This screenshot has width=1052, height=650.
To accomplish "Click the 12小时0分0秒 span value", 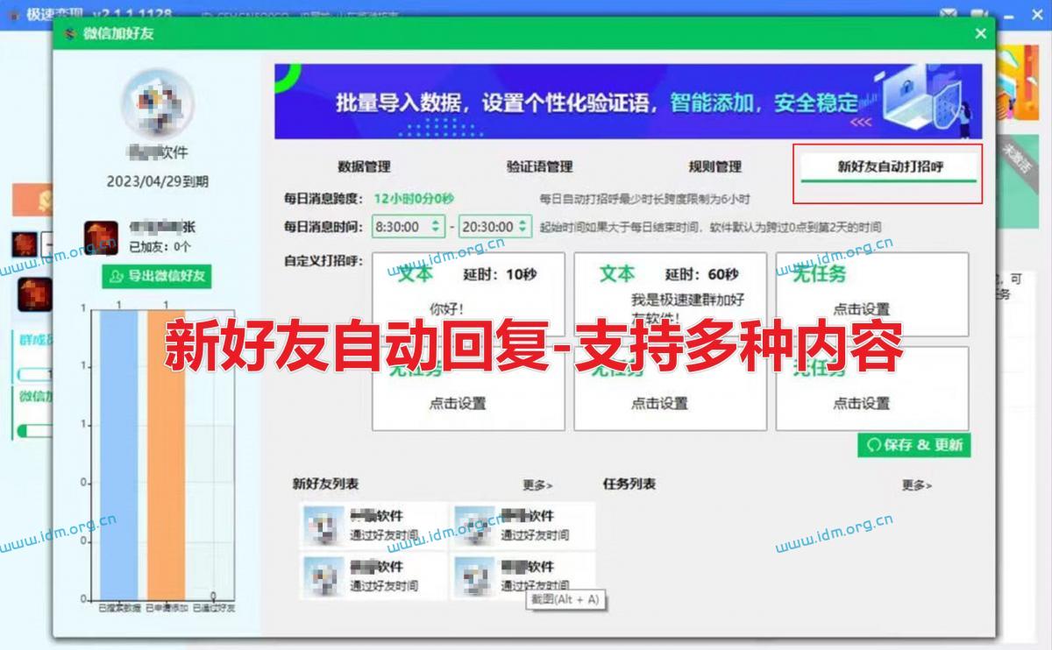I will 414,199.
